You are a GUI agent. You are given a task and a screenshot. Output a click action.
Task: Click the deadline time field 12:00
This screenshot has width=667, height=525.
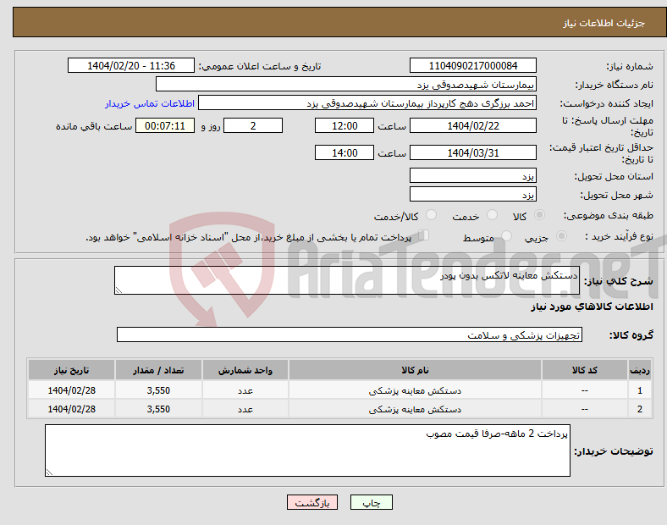coord(345,126)
